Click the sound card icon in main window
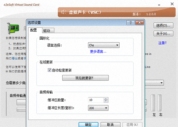Viewport: 178px width, 127px height. (x=13, y=28)
